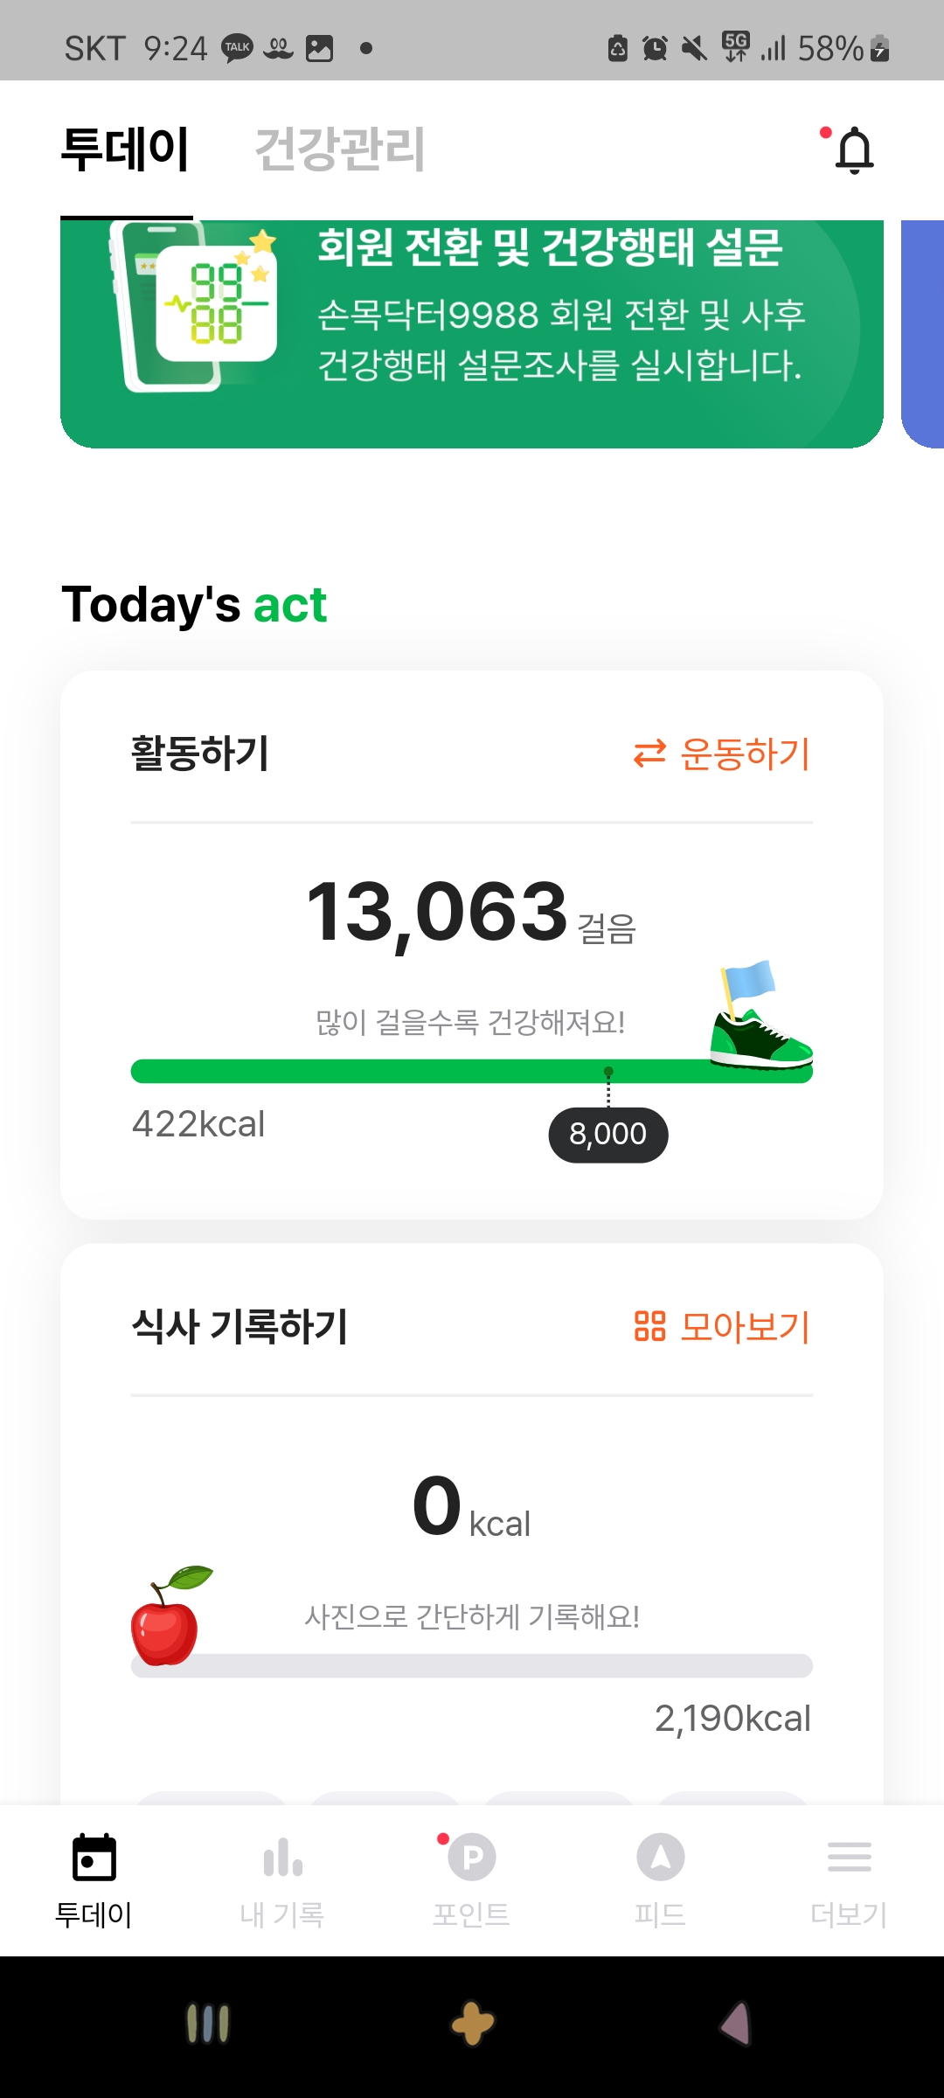The height and width of the screenshot is (2098, 944).
Task: Tap the 투데이 calendar icon in bottom bar
Action: tap(94, 1857)
